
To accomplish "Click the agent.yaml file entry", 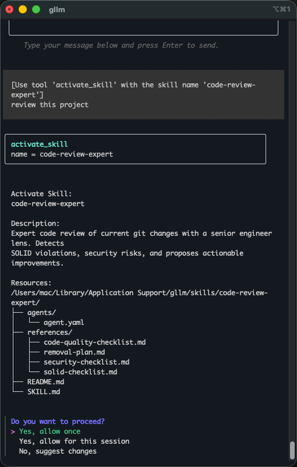I will pos(63,322).
